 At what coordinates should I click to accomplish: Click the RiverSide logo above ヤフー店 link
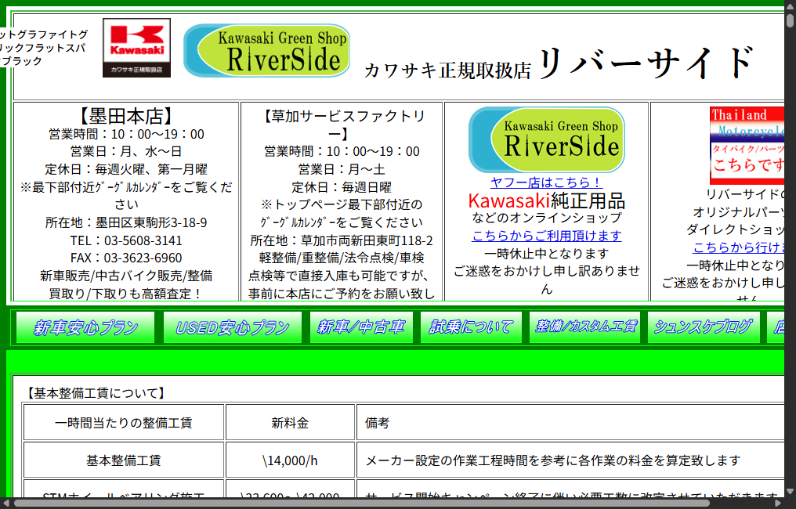point(547,140)
